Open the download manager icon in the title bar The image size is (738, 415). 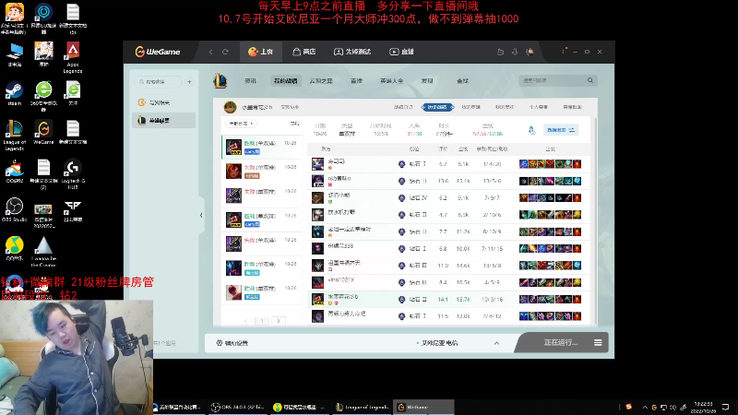[x=515, y=52]
